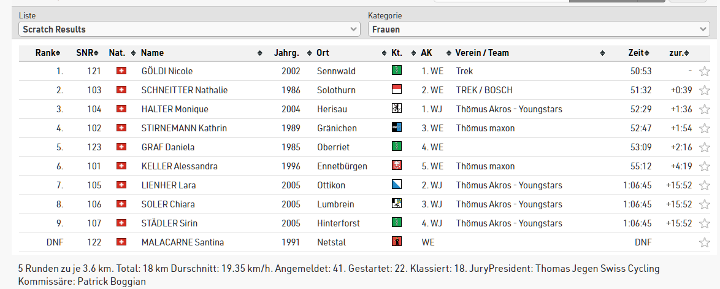Star GÖLDI Nicole as favorite
Screen dimensions: 720x289
click(x=704, y=71)
